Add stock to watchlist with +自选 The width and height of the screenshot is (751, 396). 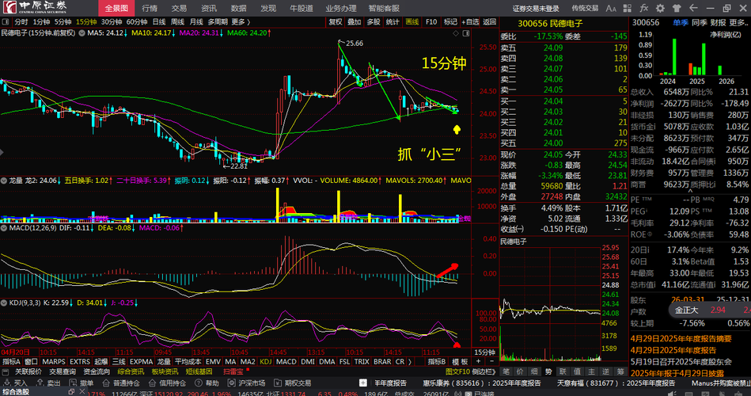(470, 21)
